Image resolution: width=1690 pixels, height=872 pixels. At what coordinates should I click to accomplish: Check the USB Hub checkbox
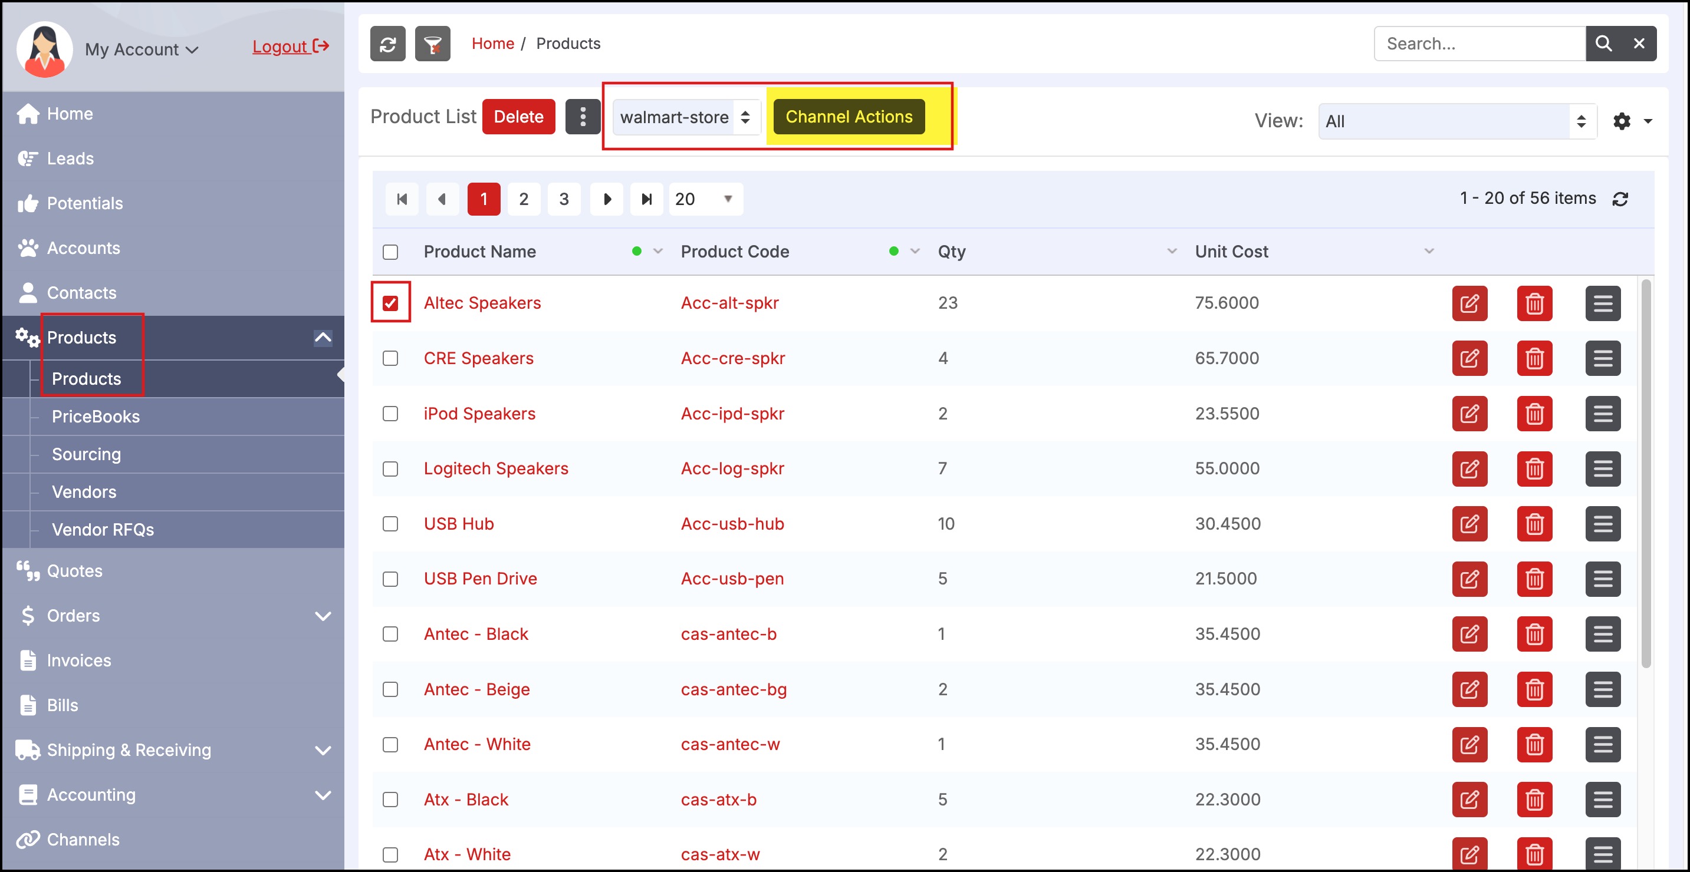pos(390,524)
